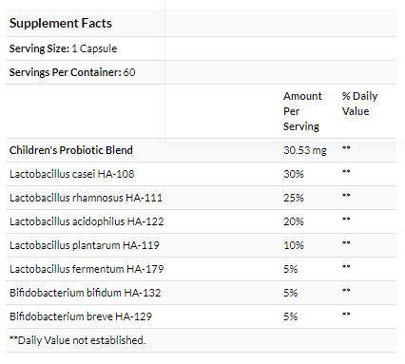Image resolution: width=405 pixels, height=364 pixels.
Task: Select Lactobacillus rhamnosus HA-111 entry
Action: (86, 198)
